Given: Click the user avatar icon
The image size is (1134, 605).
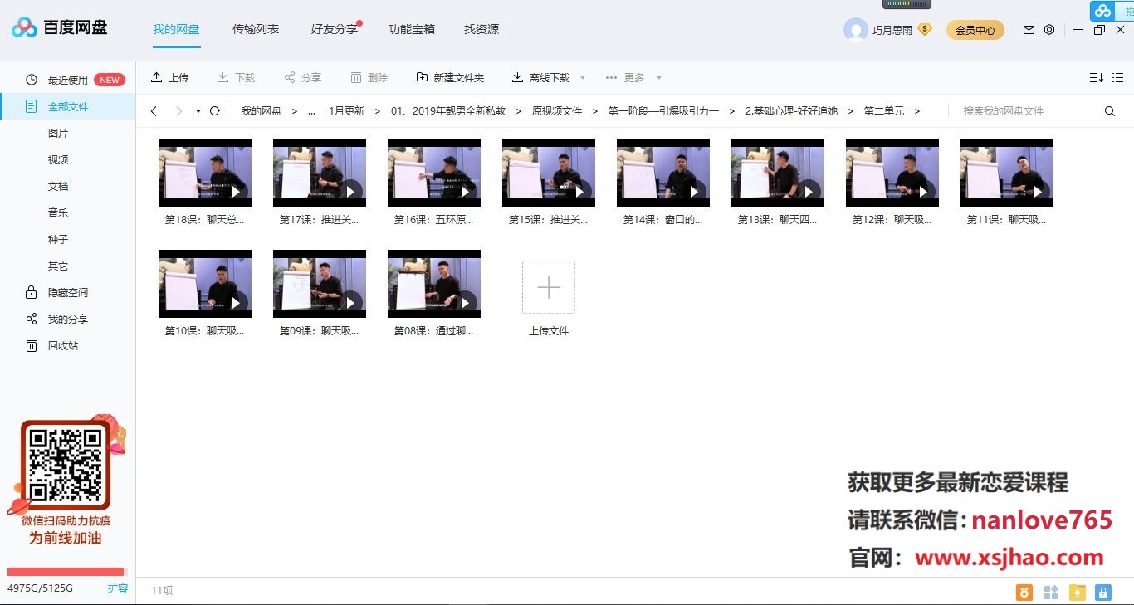Looking at the screenshot, I should tap(855, 30).
